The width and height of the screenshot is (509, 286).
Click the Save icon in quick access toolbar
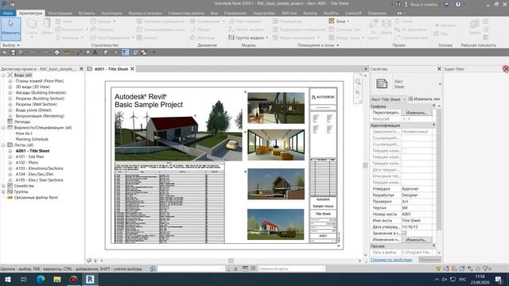click(13, 52)
